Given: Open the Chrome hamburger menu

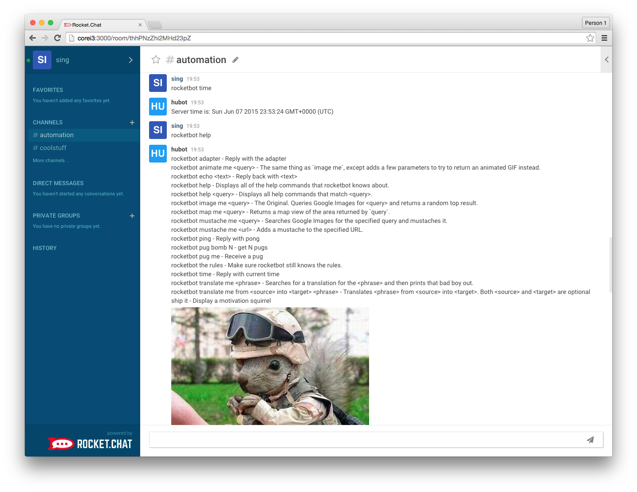Looking at the screenshot, I should (x=604, y=38).
